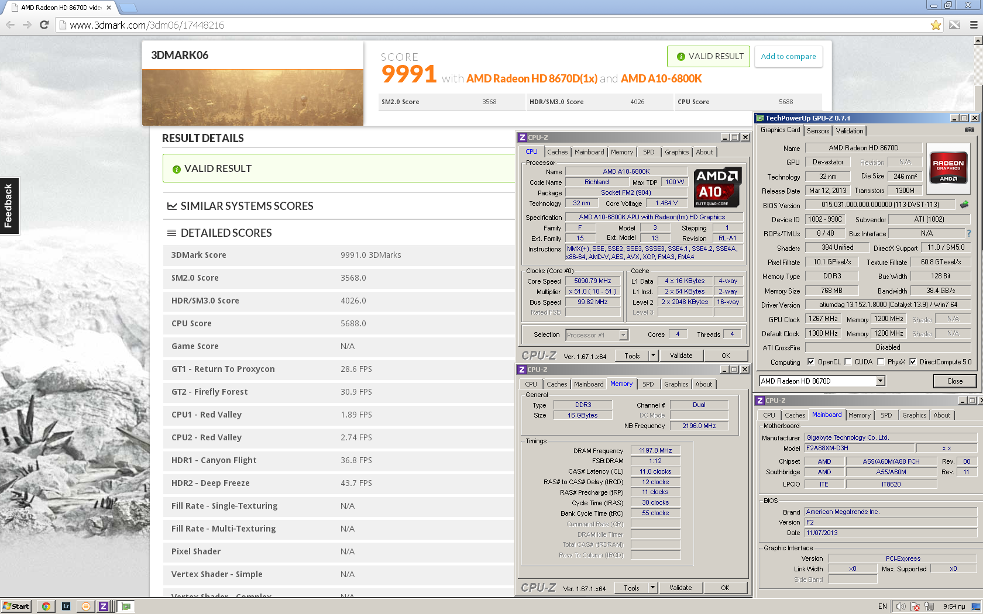The image size is (983, 614).
Task: Switch to Validation tab in GPU-Z
Action: tap(849, 131)
